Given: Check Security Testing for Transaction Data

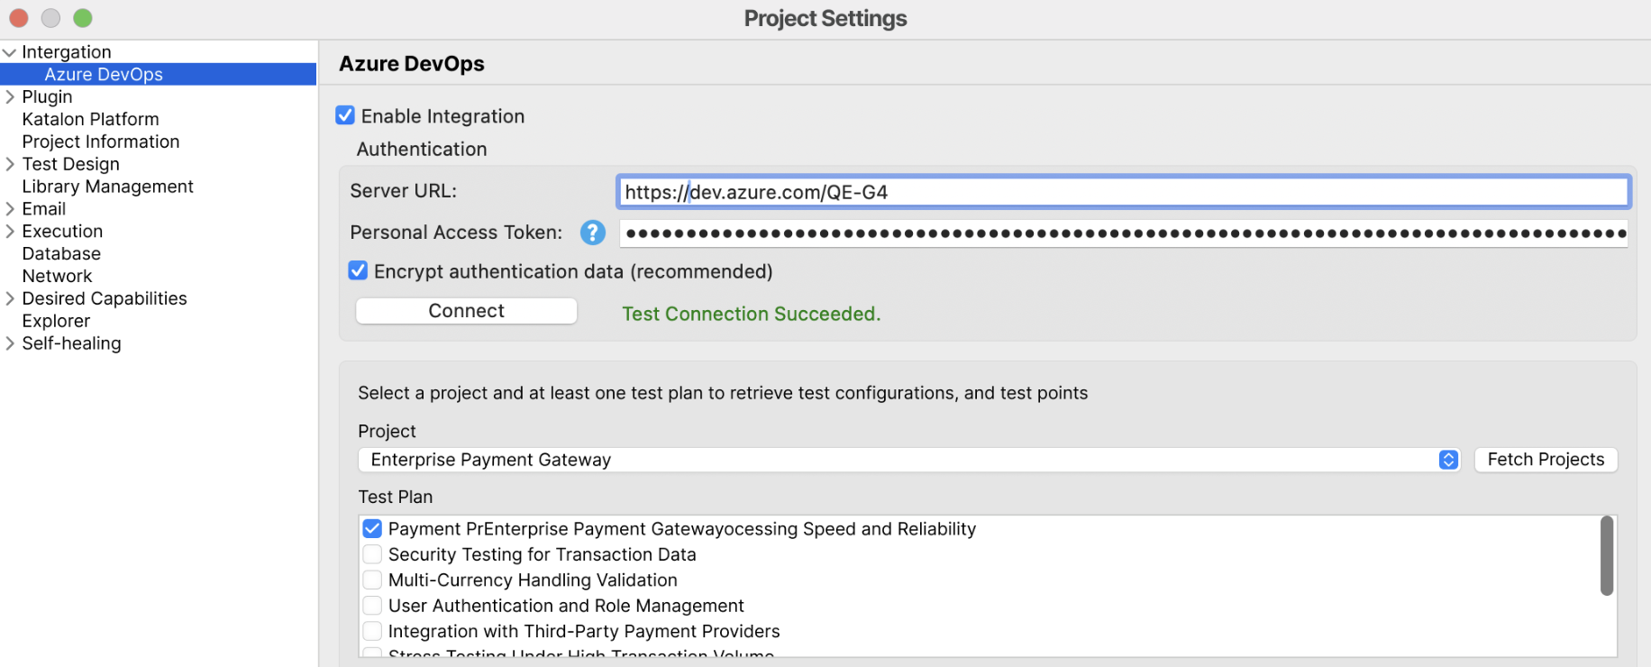Looking at the screenshot, I should pos(372,553).
